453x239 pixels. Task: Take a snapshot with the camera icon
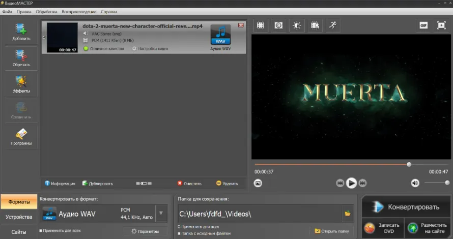tap(258, 183)
